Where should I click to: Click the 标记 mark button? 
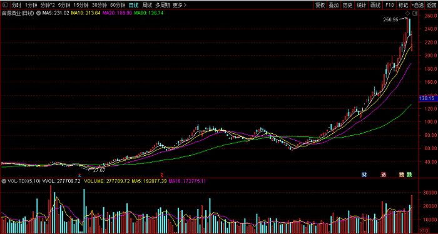click(403, 5)
